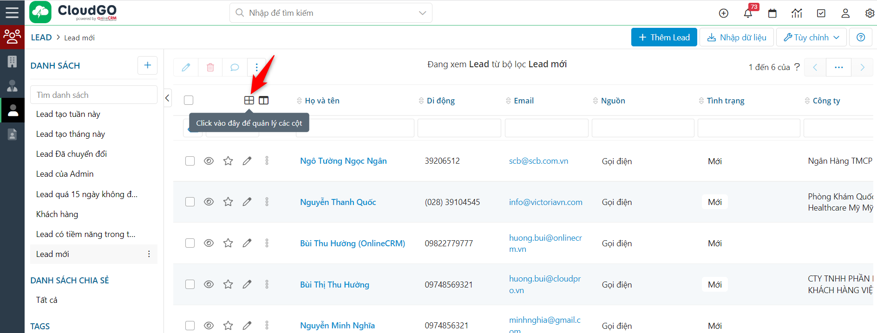Select the checkbox for Bùi Thị Thu Hường
Screen dimensions: 877x333
tap(190, 284)
